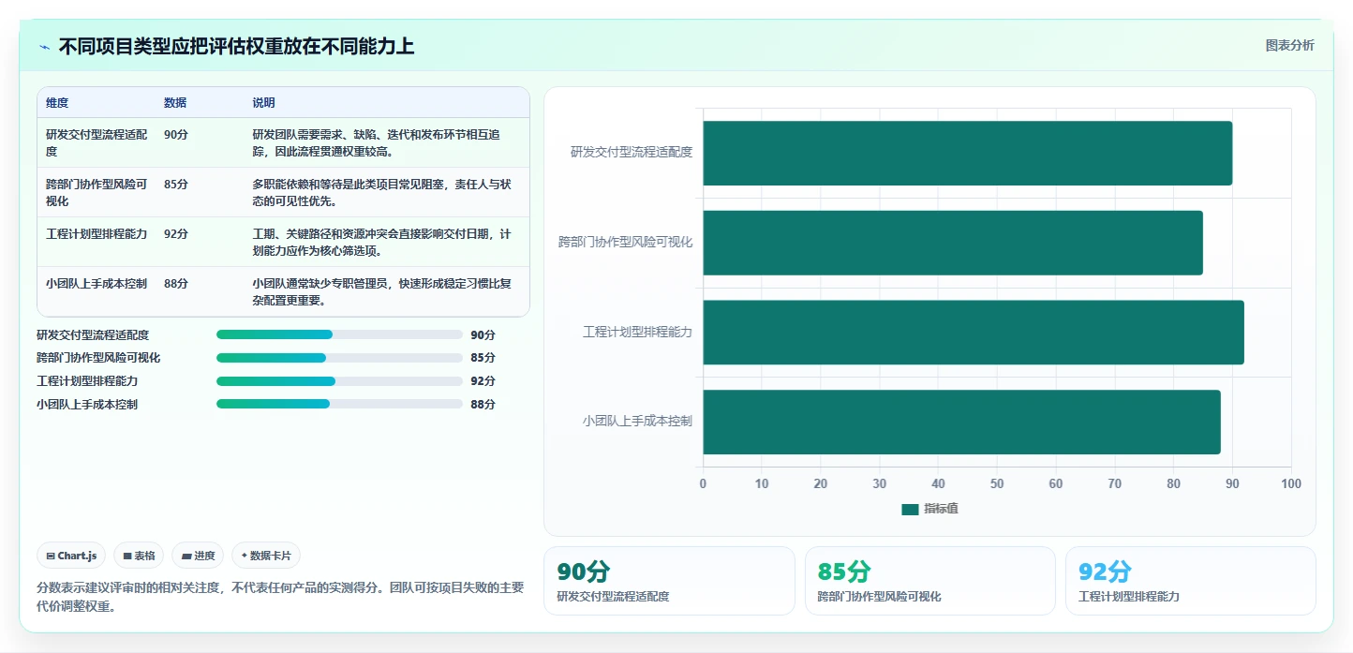
Task: Select the Chart.js tag chip
Action: point(71,556)
